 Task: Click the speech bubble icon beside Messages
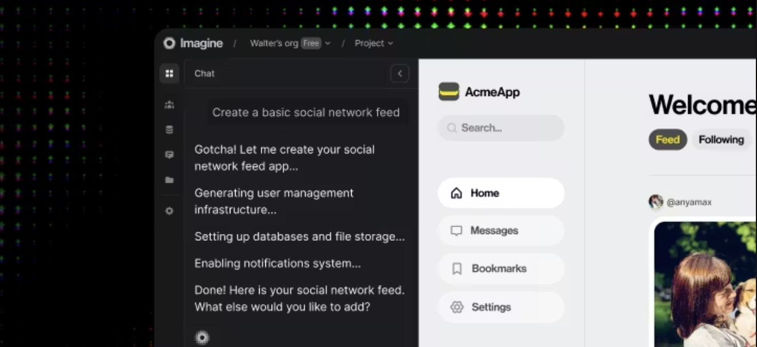click(x=456, y=231)
